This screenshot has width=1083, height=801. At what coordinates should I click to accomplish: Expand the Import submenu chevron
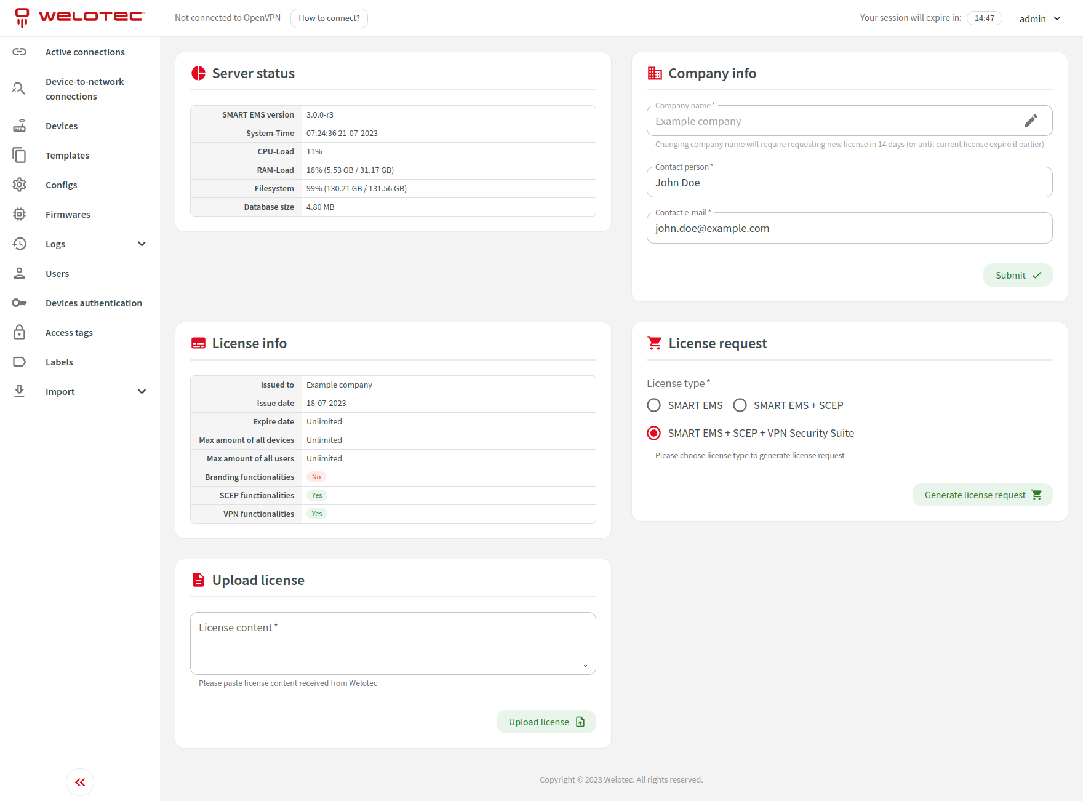click(142, 392)
